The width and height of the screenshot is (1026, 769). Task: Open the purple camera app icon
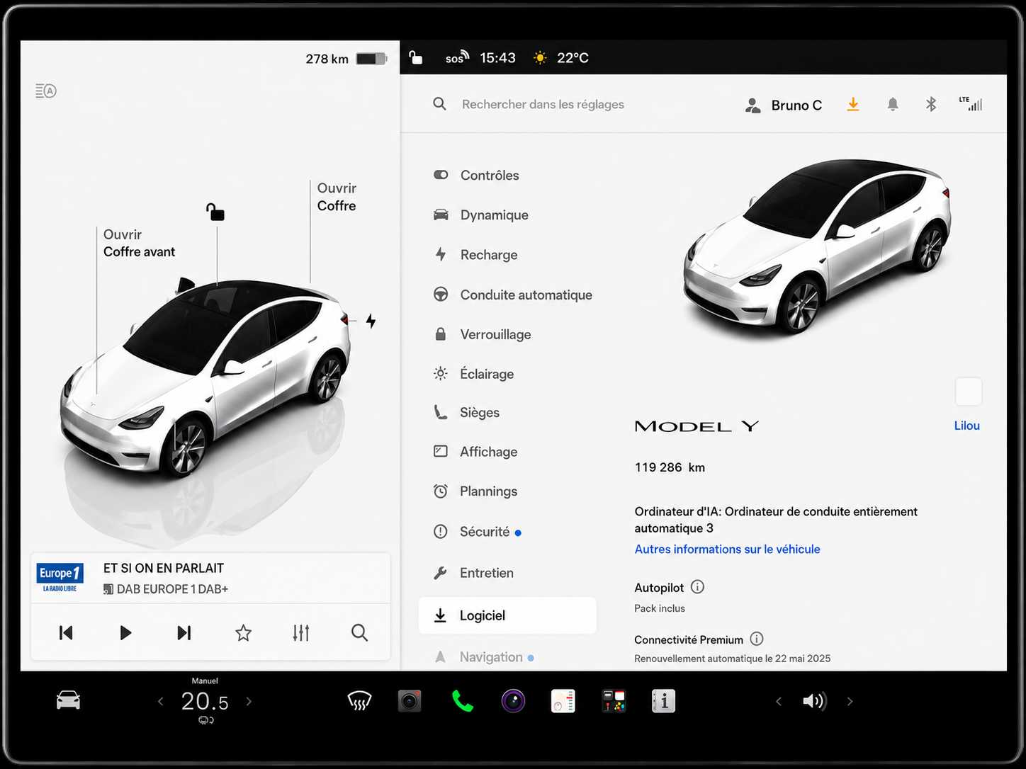[x=513, y=701]
